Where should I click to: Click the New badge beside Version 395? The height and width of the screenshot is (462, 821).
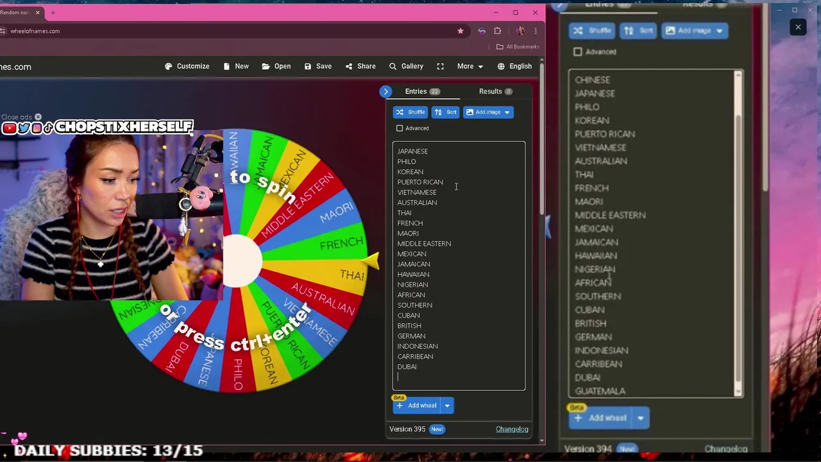point(437,429)
